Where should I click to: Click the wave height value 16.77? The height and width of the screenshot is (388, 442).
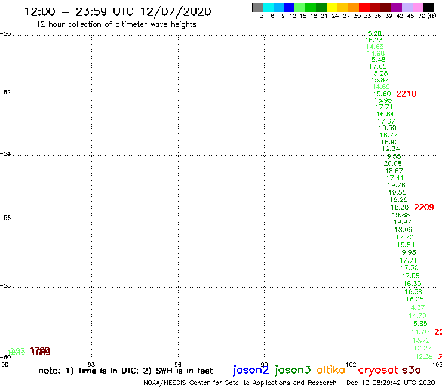click(388, 135)
